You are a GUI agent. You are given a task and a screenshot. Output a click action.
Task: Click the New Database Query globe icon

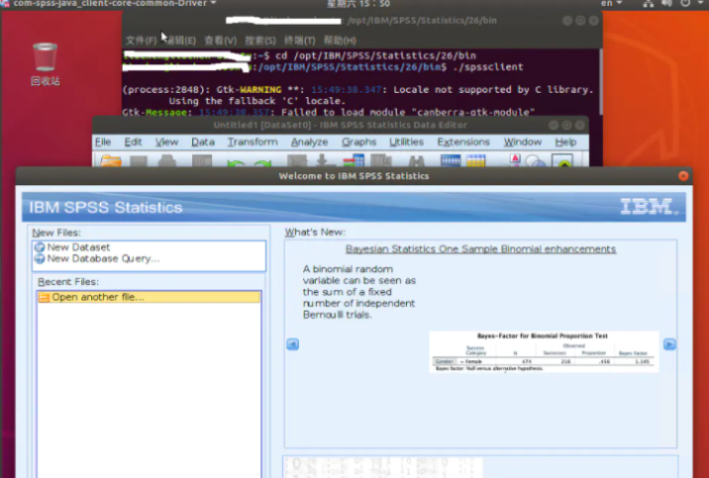40,258
